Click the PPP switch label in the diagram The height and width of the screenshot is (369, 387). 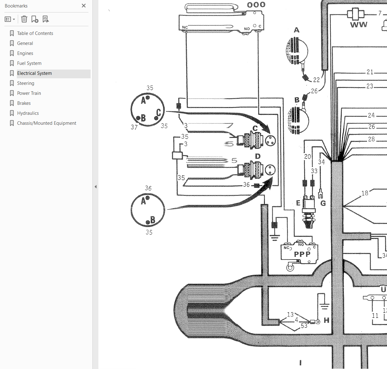point(302,254)
